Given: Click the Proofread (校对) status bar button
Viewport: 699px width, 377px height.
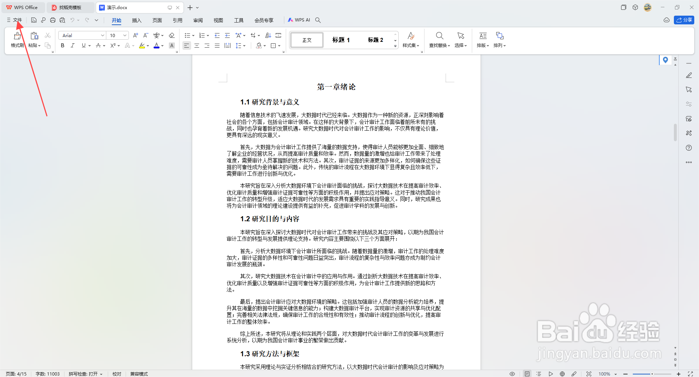Looking at the screenshot, I should tap(117, 374).
